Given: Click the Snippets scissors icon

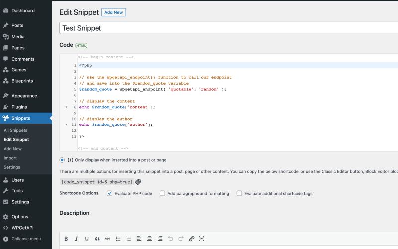Looking at the screenshot, I should pos(6,118).
